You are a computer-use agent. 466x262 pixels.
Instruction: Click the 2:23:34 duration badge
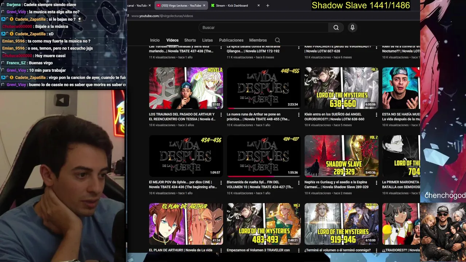click(293, 104)
